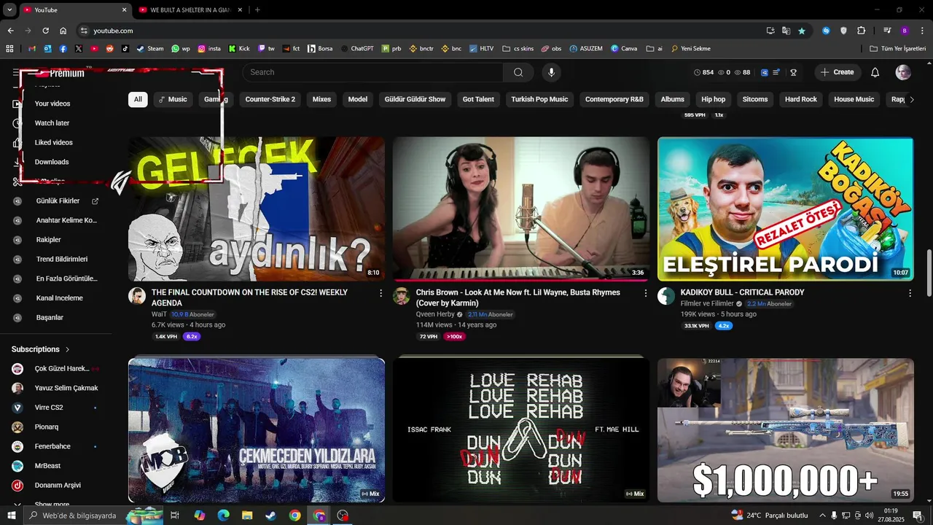Open the $1,000,000+ video thumbnail
Viewport: 933px width, 525px height.
[786, 429]
